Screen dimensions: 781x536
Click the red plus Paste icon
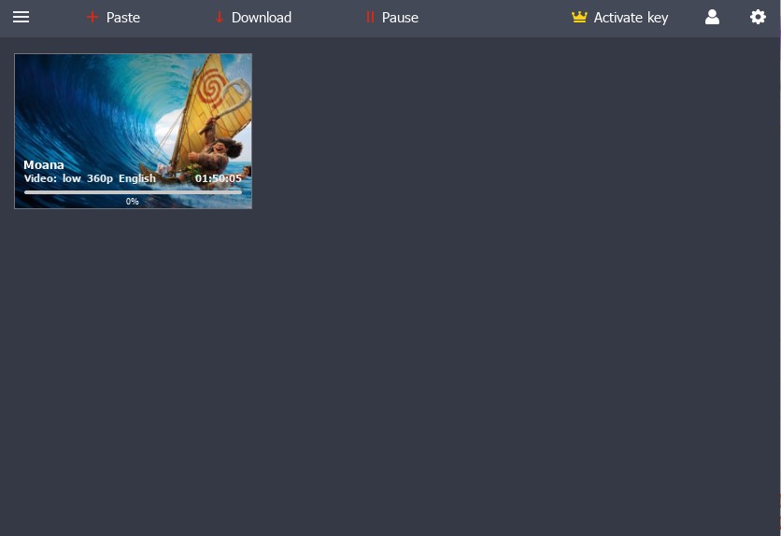tap(92, 18)
